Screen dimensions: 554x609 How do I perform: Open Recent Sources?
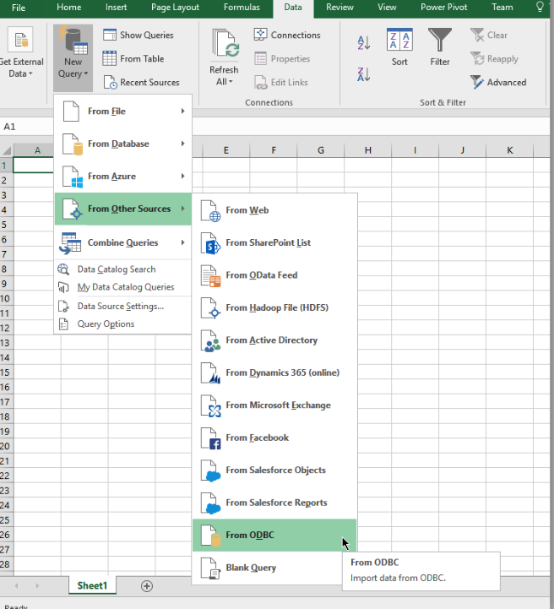(141, 82)
